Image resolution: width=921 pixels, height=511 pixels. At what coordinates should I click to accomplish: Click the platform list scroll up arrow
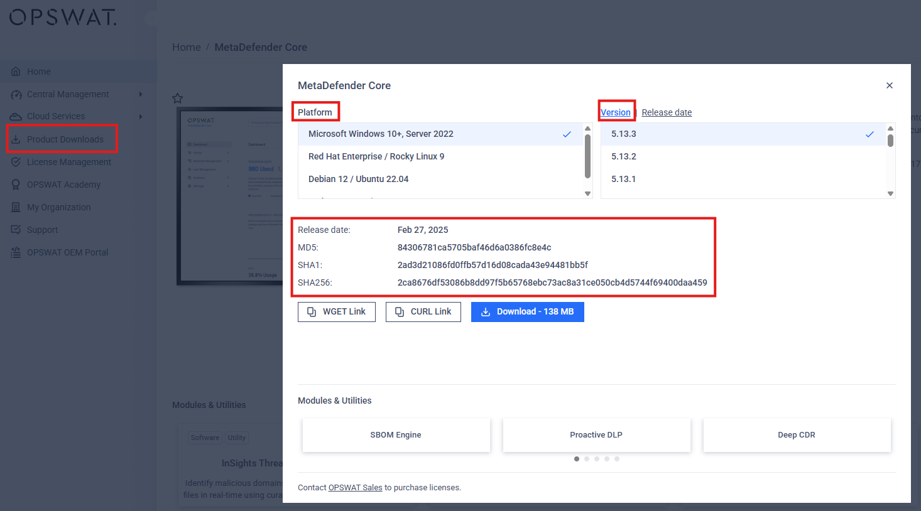pyautogui.click(x=588, y=128)
